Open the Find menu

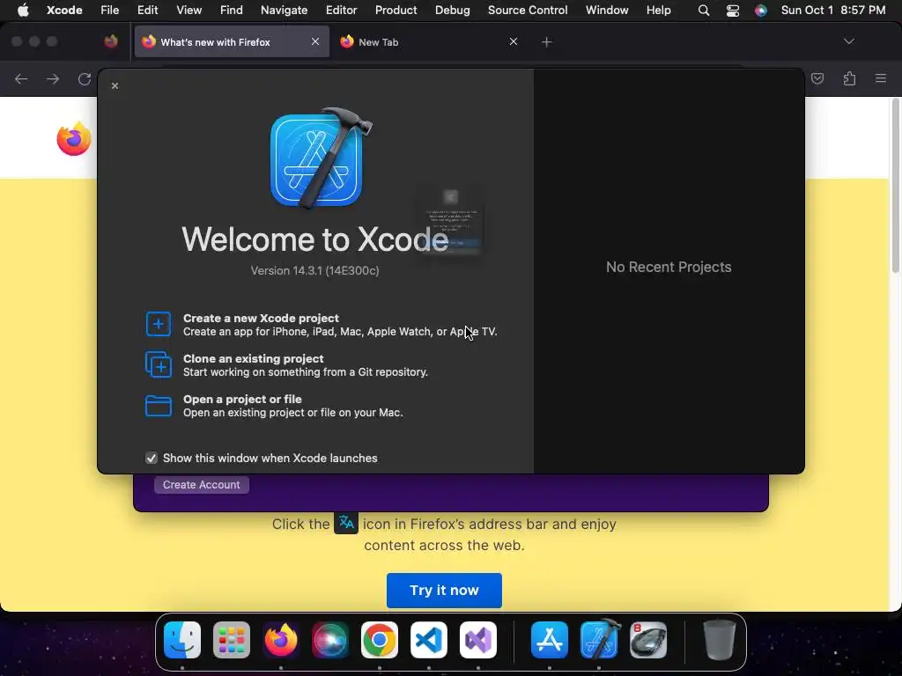tap(232, 10)
